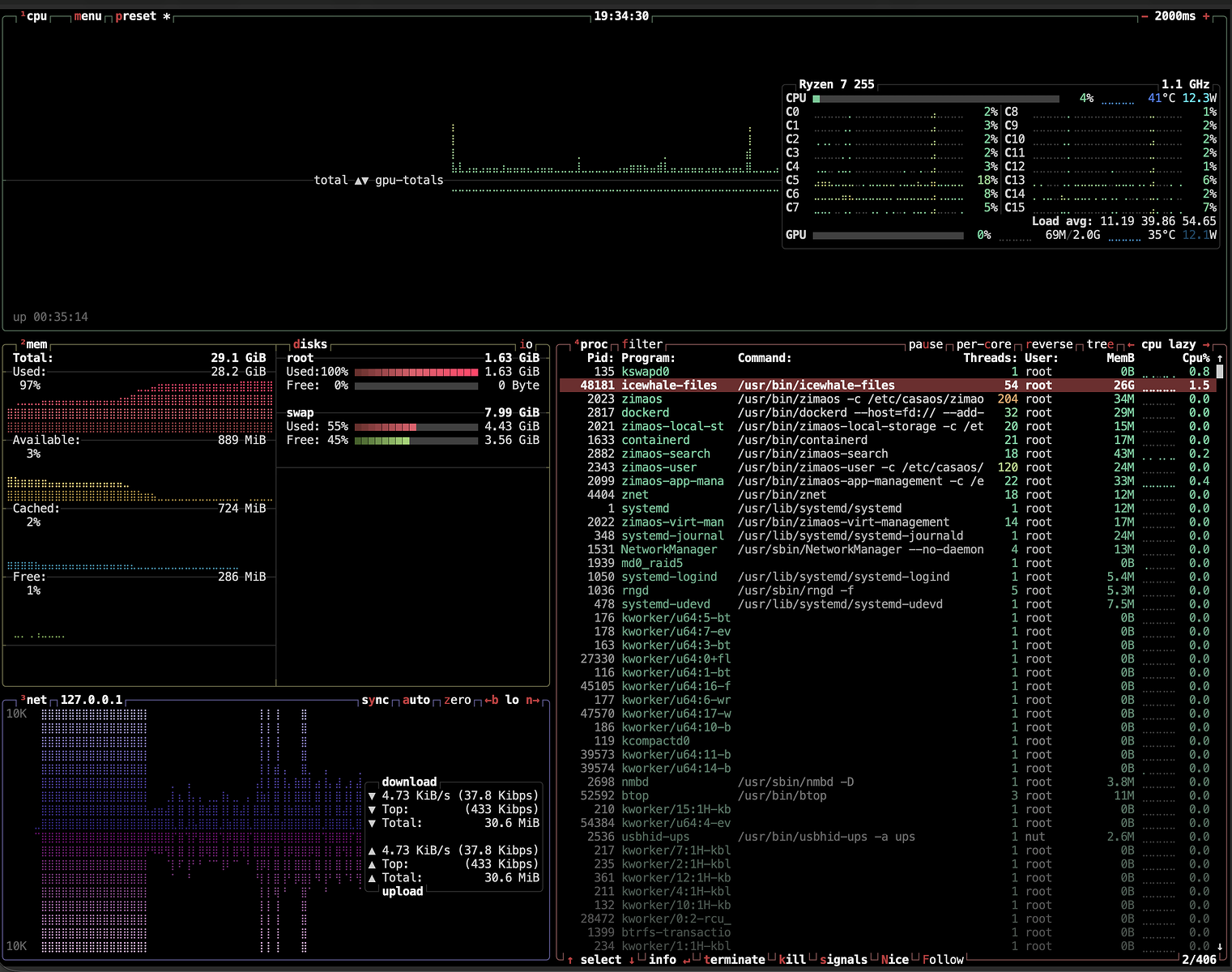
Task: Click the '←b' previous network interface control
Action: (492, 700)
